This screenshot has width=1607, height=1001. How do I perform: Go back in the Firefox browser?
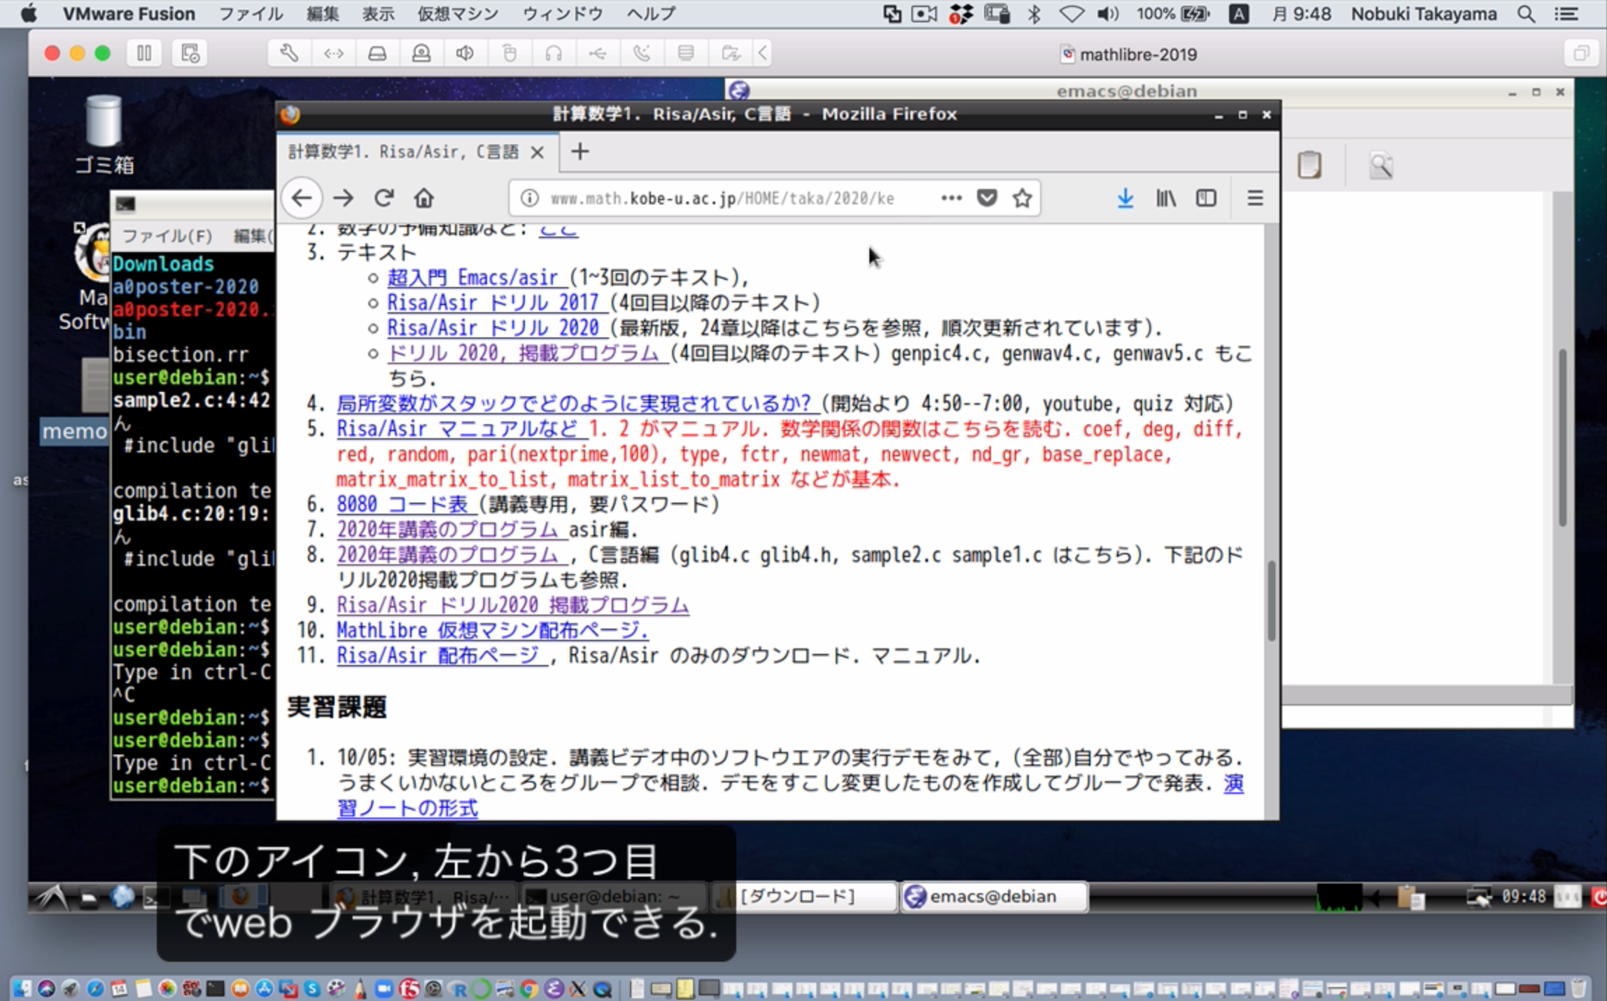pyautogui.click(x=302, y=198)
